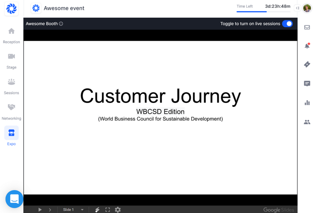Open the messages envelope icon

307,27
